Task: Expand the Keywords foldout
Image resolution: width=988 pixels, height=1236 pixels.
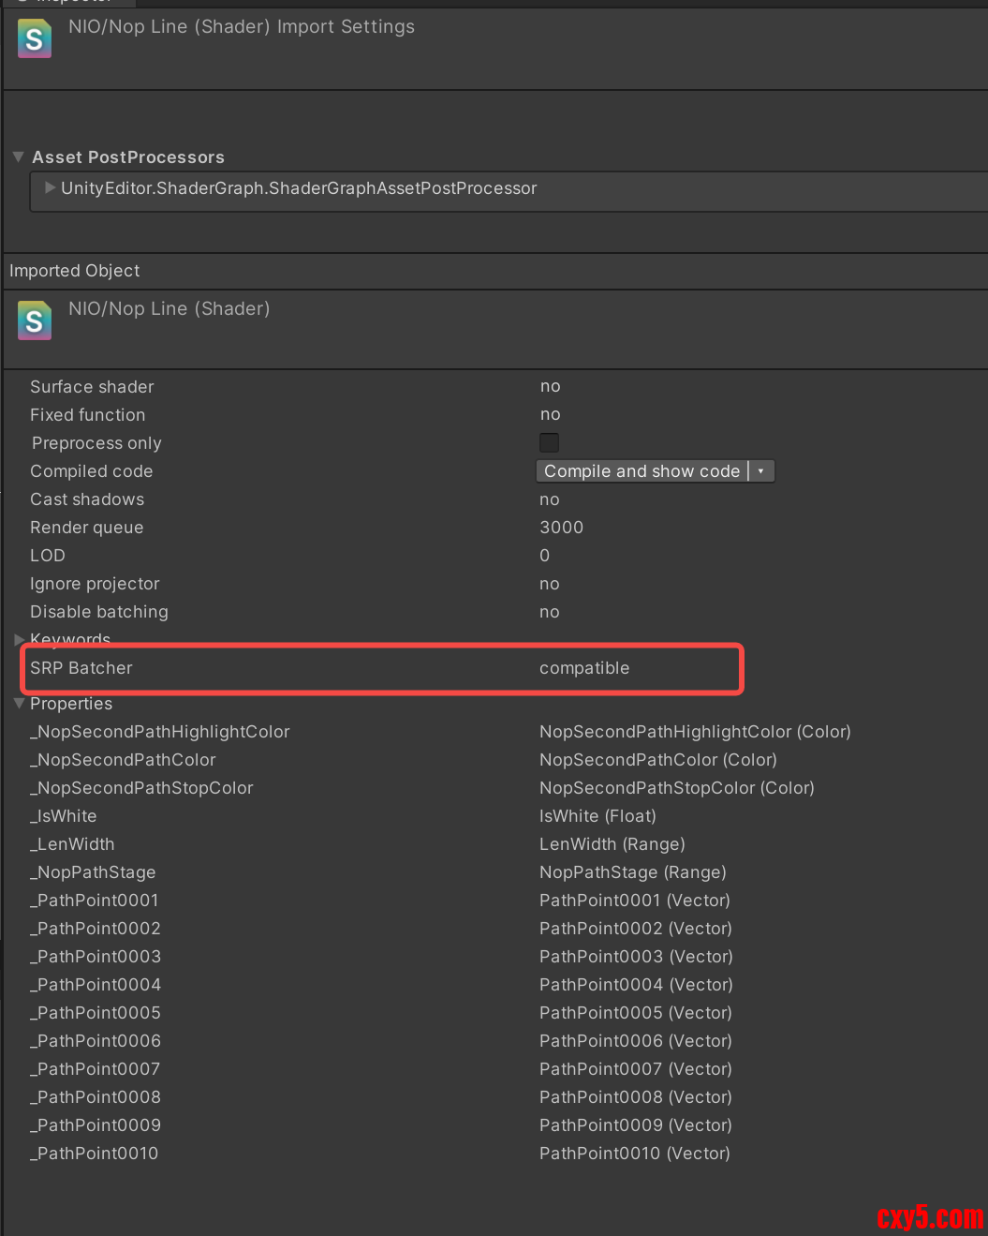Action: pos(20,640)
